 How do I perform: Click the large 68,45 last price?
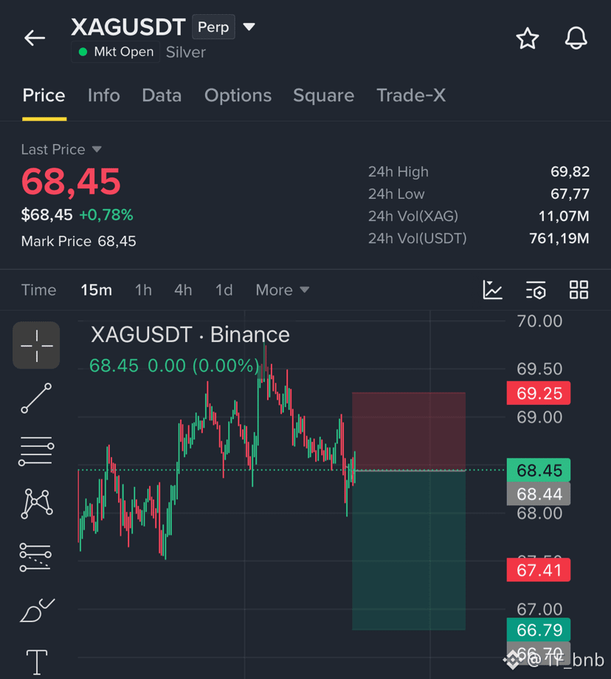point(71,182)
